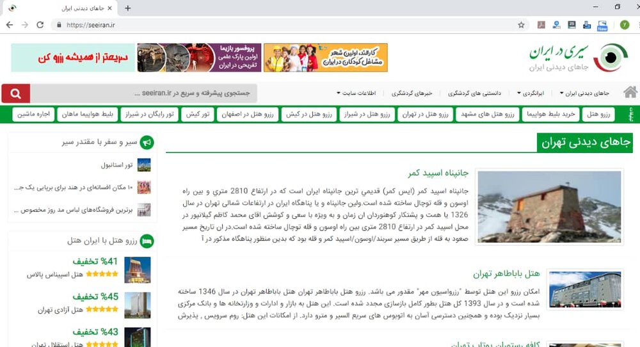Click the سیر و سفر با مقتدر سیر heading

click(x=100, y=142)
